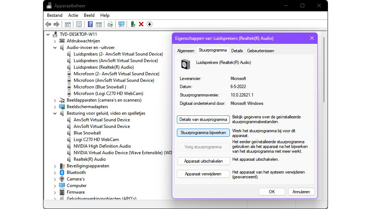
Task: Click Annuleren to cancel dialog
Action: 301,192
